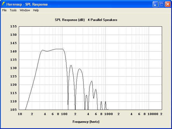Click the SPL curve peak near 140 dB
This screenshot has width=172, height=129.
tap(43, 50)
